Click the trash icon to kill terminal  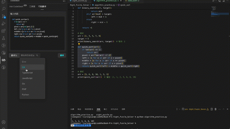click(x=215, y=109)
